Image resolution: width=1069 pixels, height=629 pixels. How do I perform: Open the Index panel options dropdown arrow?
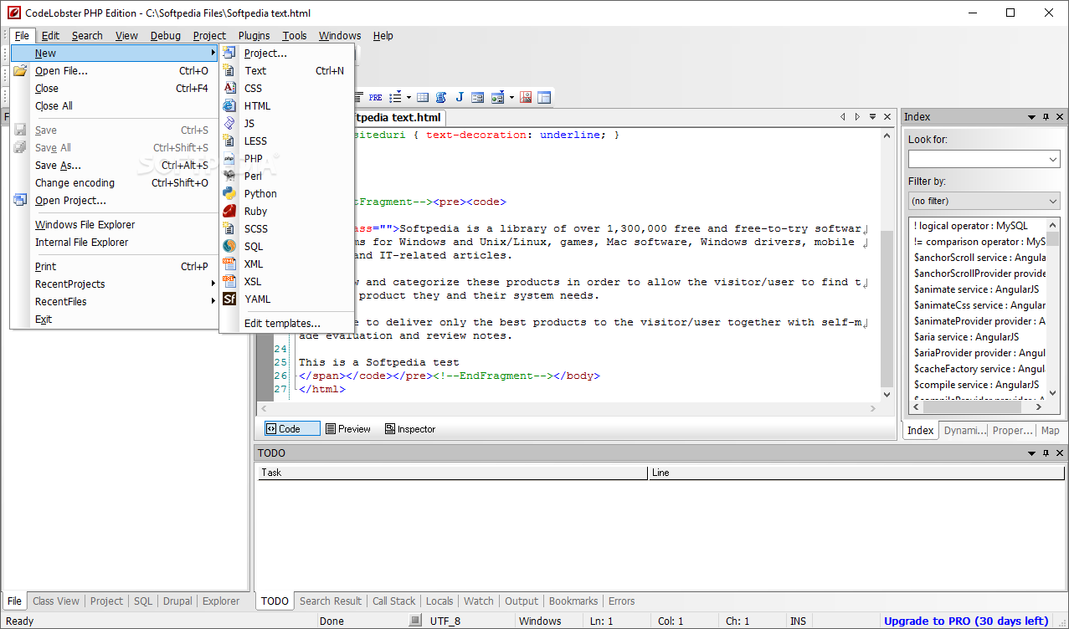point(1031,117)
